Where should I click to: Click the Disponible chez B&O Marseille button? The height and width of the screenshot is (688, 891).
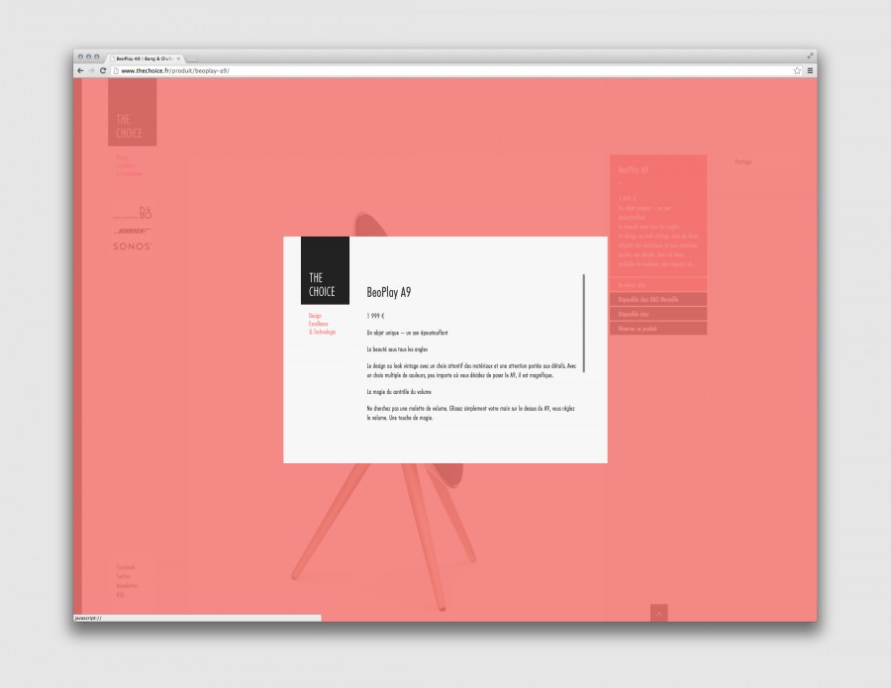tap(658, 299)
